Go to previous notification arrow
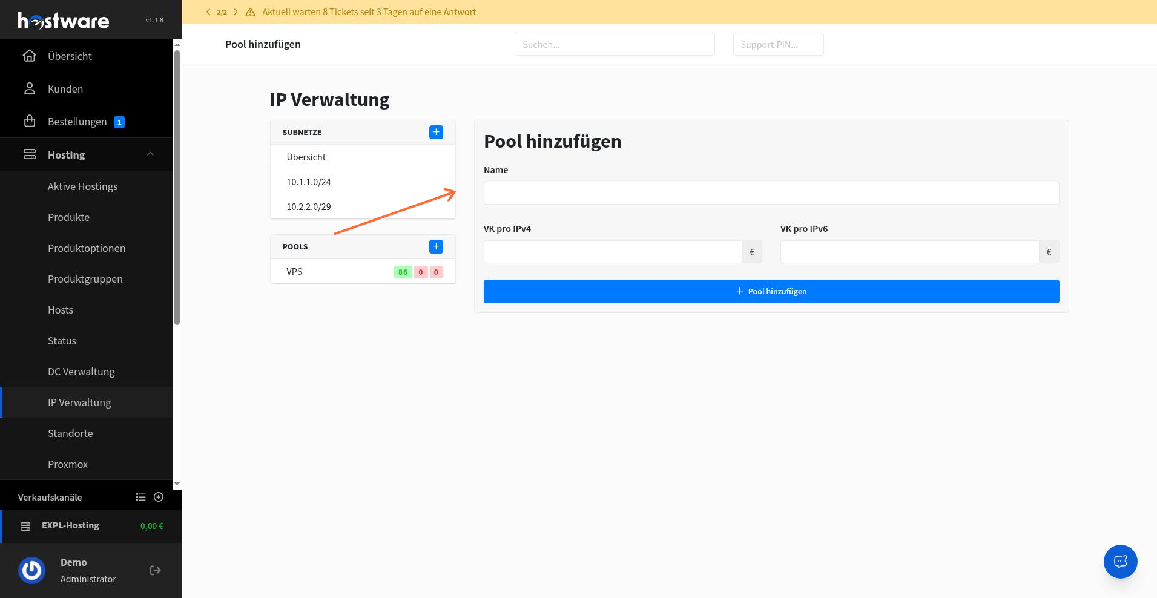 (208, 12)
